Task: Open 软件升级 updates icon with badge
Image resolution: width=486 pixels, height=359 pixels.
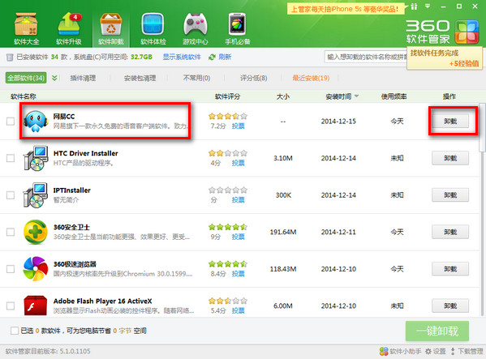Action: point(69,24)
